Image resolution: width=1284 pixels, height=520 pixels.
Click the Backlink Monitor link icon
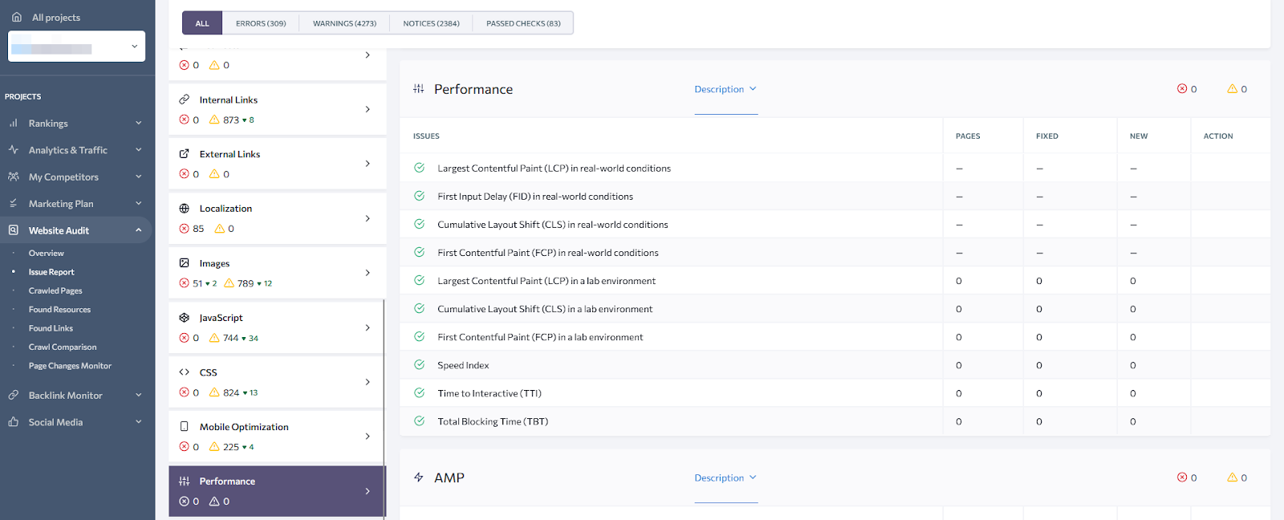(x=14, y=396)
